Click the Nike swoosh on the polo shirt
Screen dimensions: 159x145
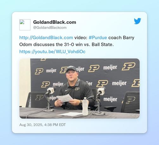(67, 90)
